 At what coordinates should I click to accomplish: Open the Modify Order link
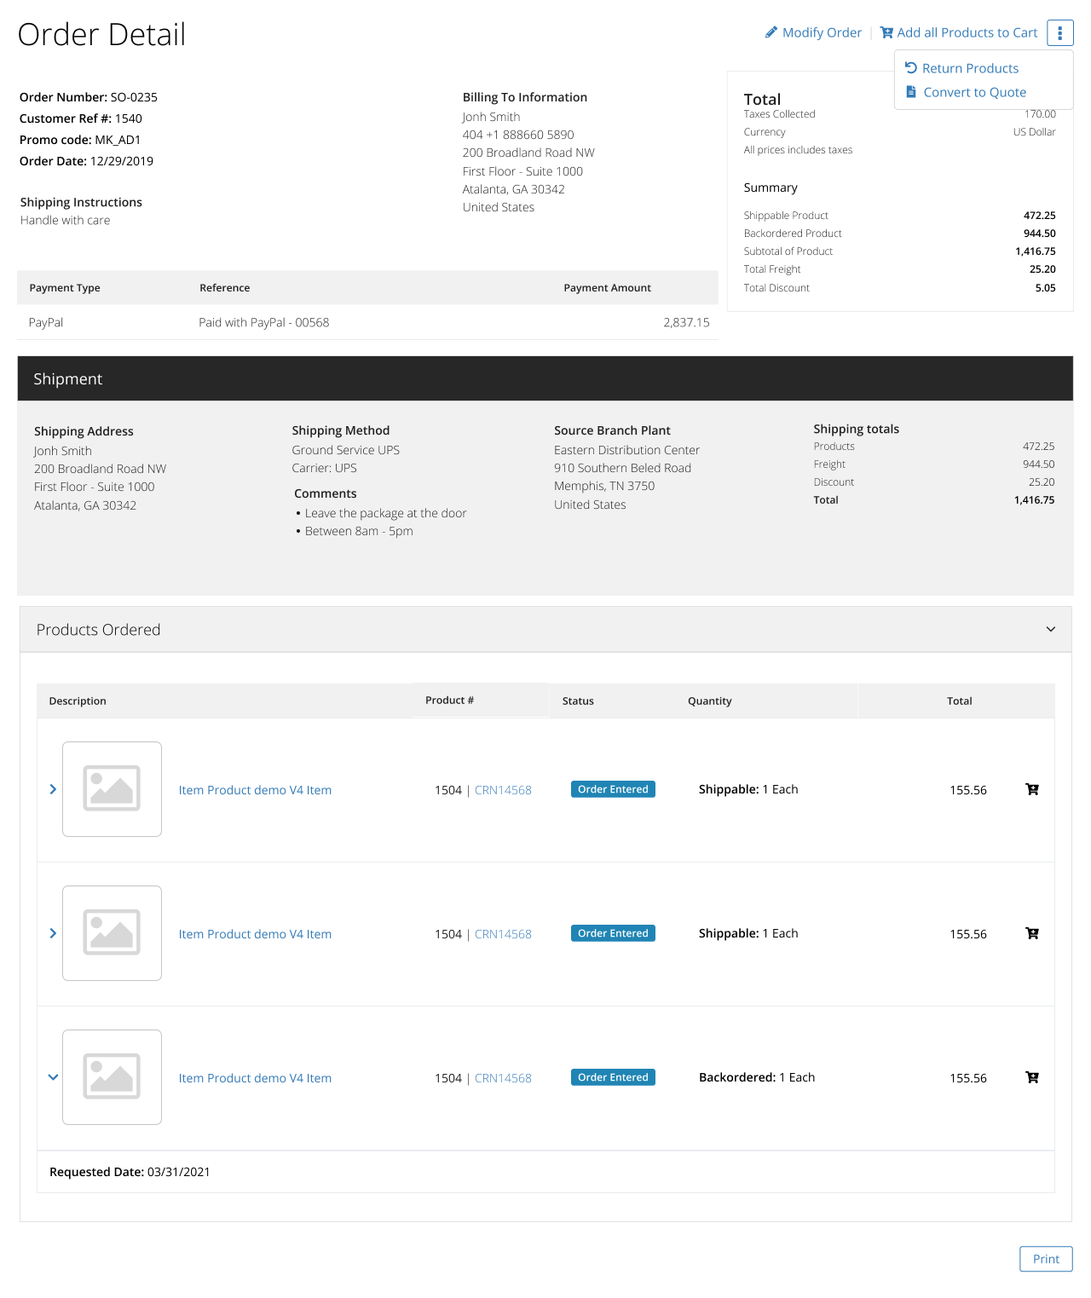pos(822,32)
